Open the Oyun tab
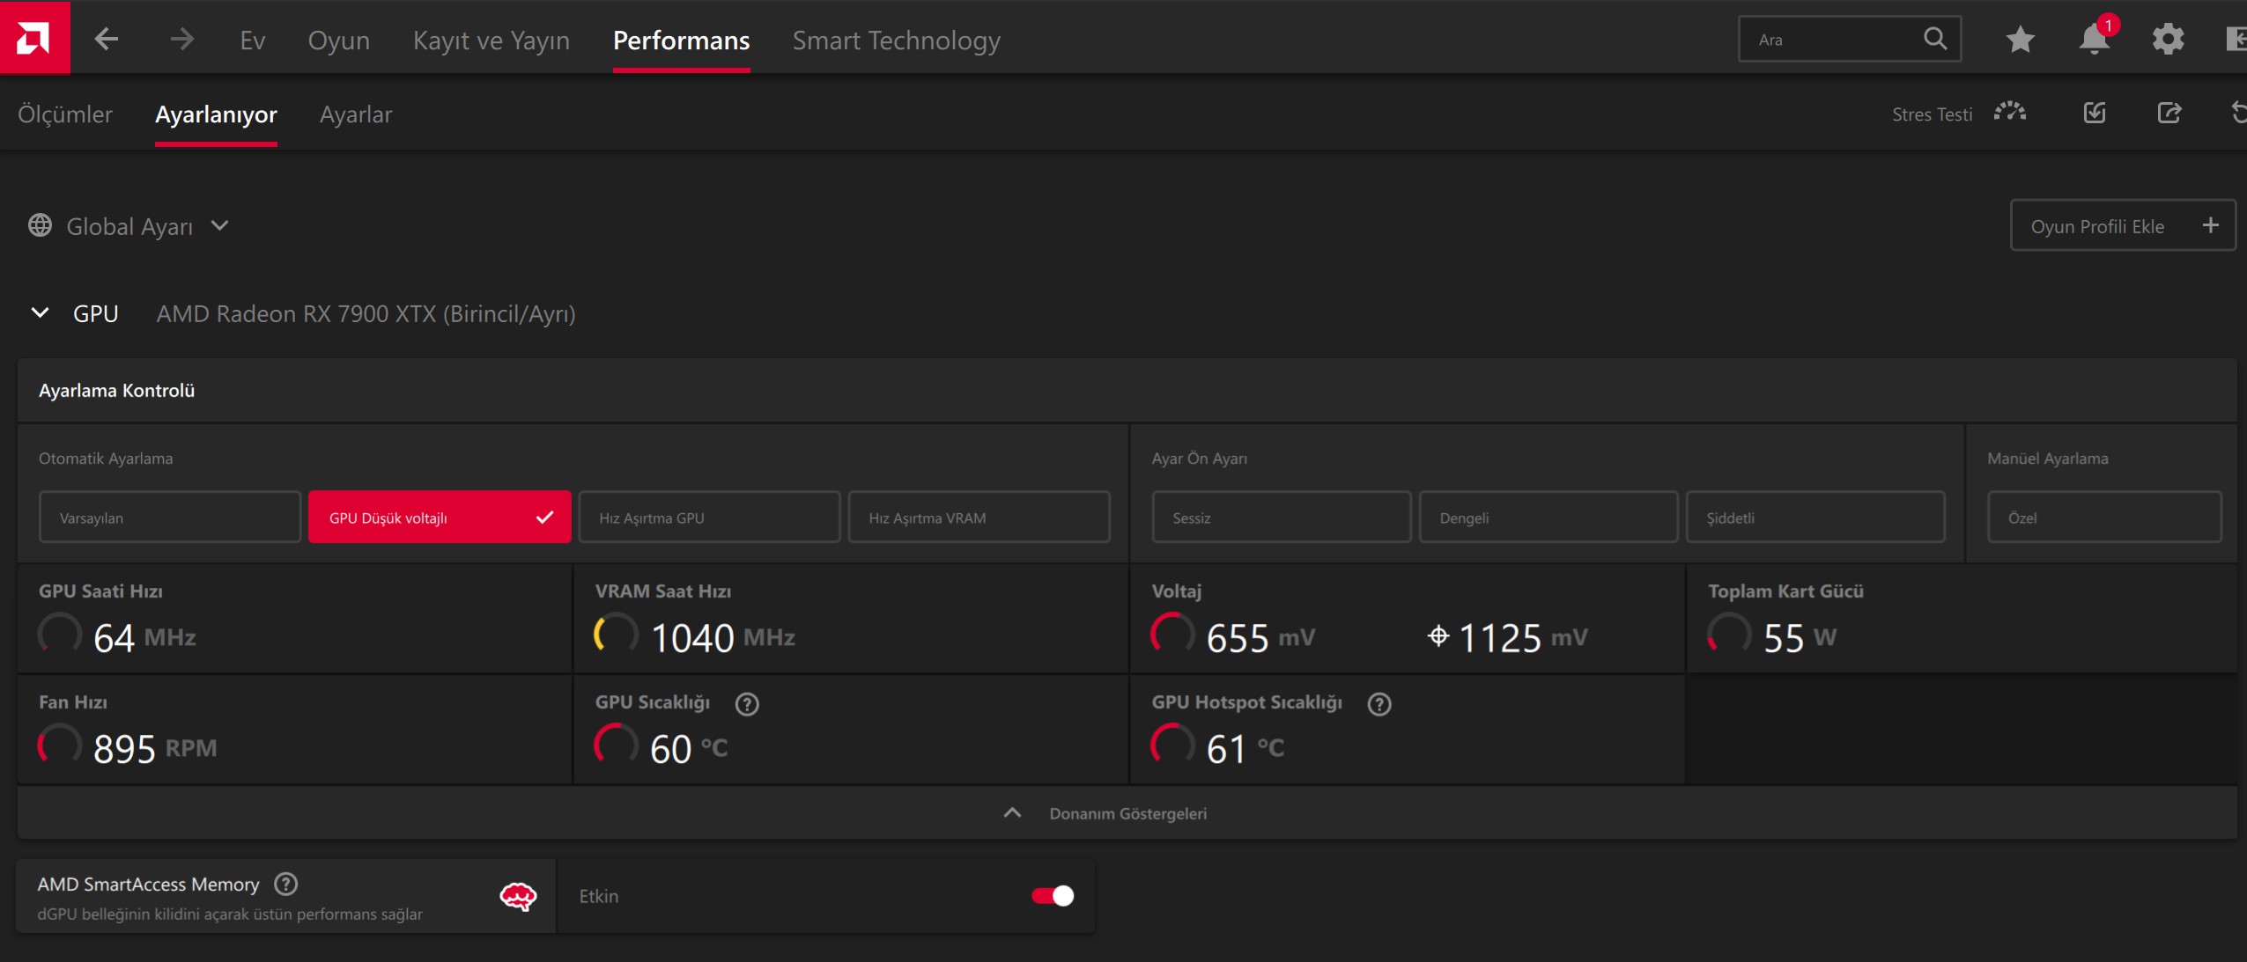2247x962 pixels. [x=338, y=40]
